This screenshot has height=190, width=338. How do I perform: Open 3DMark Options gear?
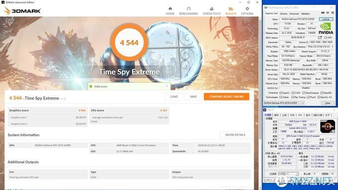(x=247, y=11)
